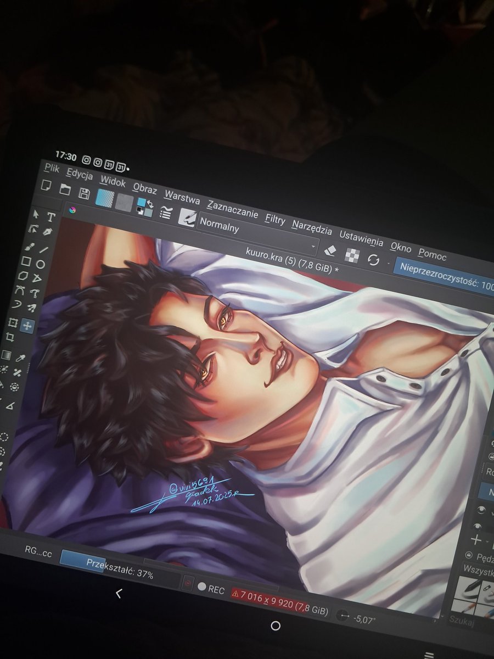The width and height of the screenshot is (494, 659).
Task: Open the Warstwa menu
Action: 182,198
